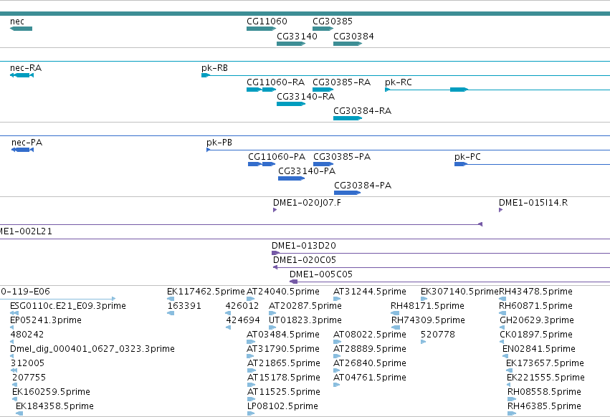Click the ESG0110c.E21_E09.3prime label
This screenshot has width=610, height=417.
tap(67, 306)
